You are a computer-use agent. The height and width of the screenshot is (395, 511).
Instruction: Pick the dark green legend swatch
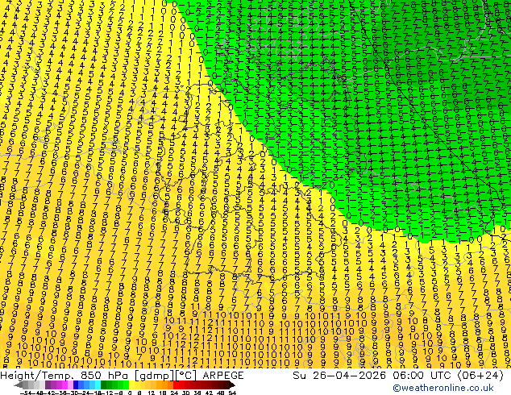[103, 385]
